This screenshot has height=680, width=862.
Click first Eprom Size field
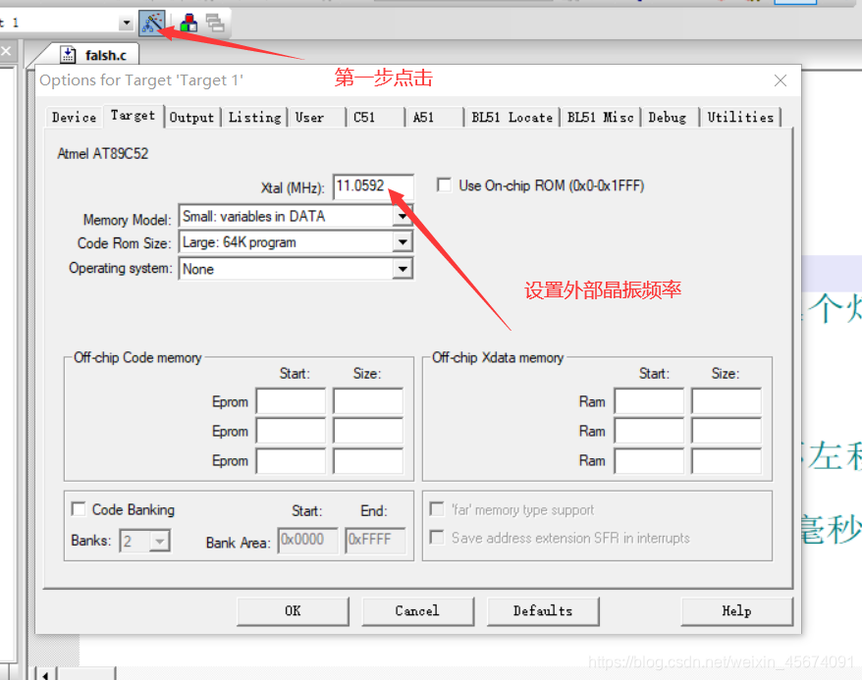tap(368, 401)
